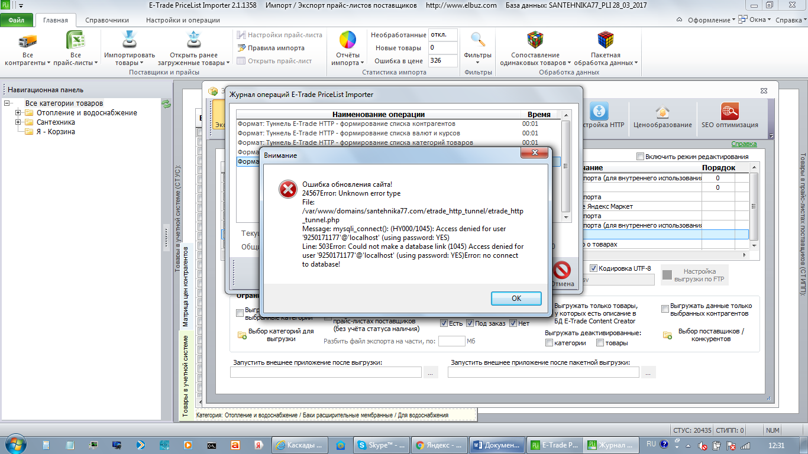Click OK in the Внимание error dialog
The image size is (808, 454).
click(x=516, y=299)
